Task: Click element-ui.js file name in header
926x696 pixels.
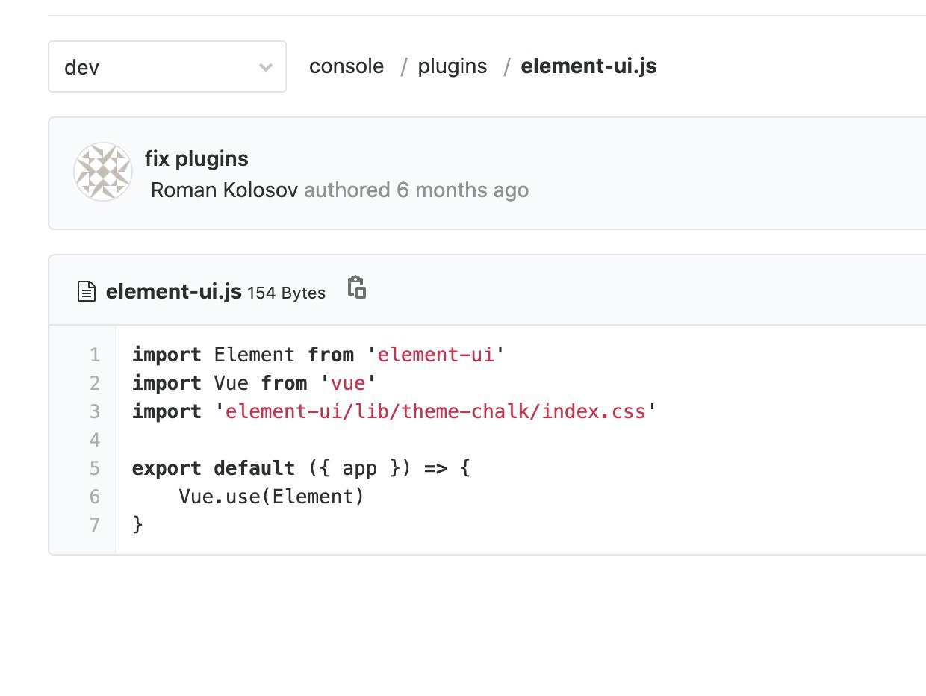Action: click(174, 292)
